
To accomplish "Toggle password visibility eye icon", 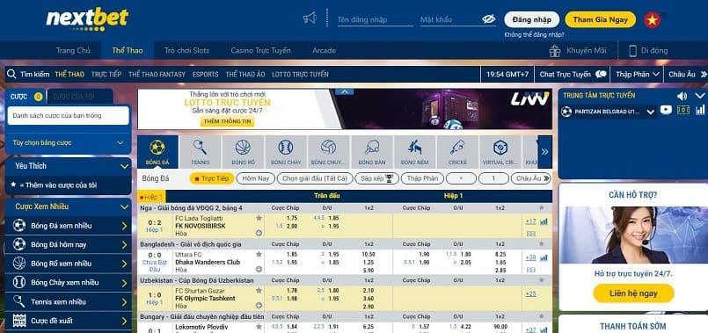I will pyautogui.click(x=488, y=19).
